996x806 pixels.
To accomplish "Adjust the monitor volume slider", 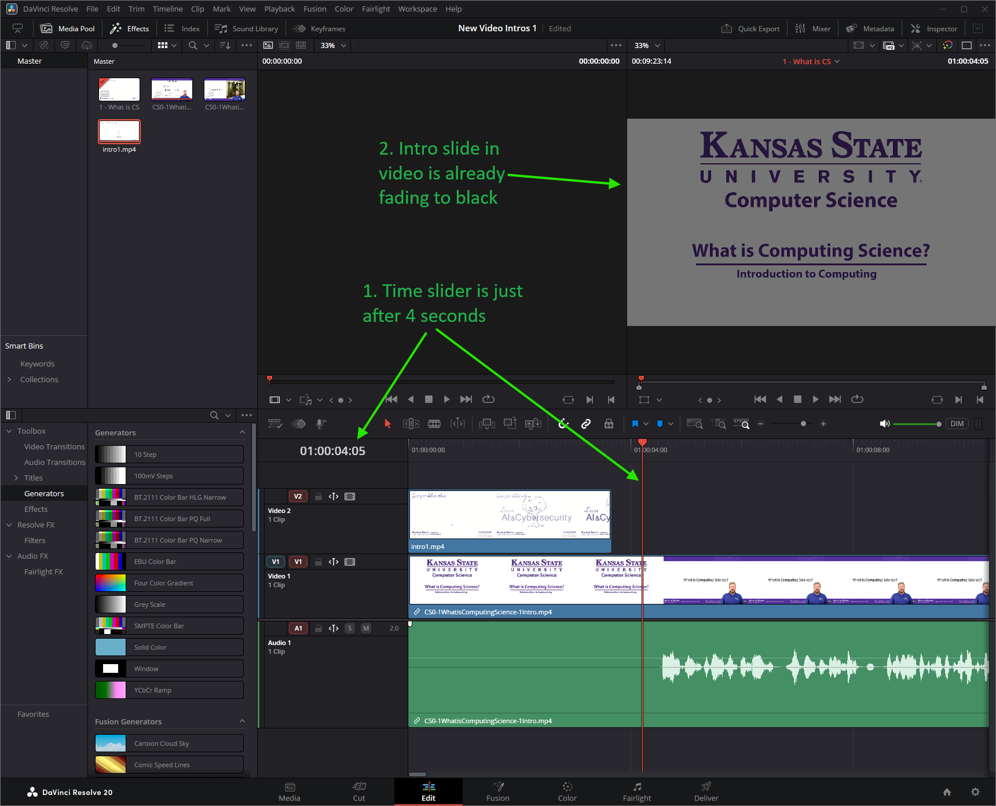I will click(x=917, y=424).
